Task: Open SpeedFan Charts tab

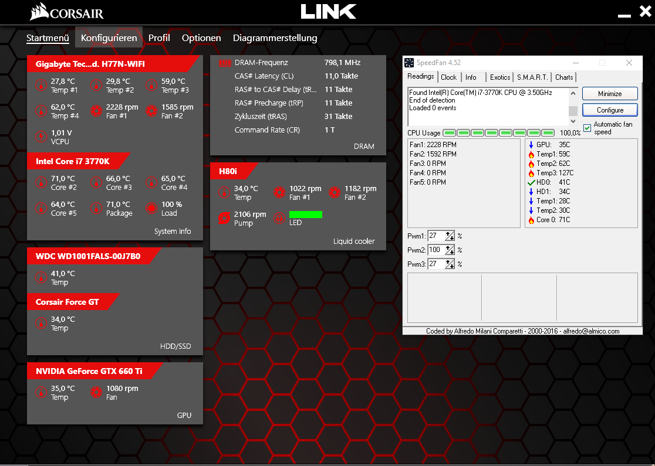Action: point(564,77)
